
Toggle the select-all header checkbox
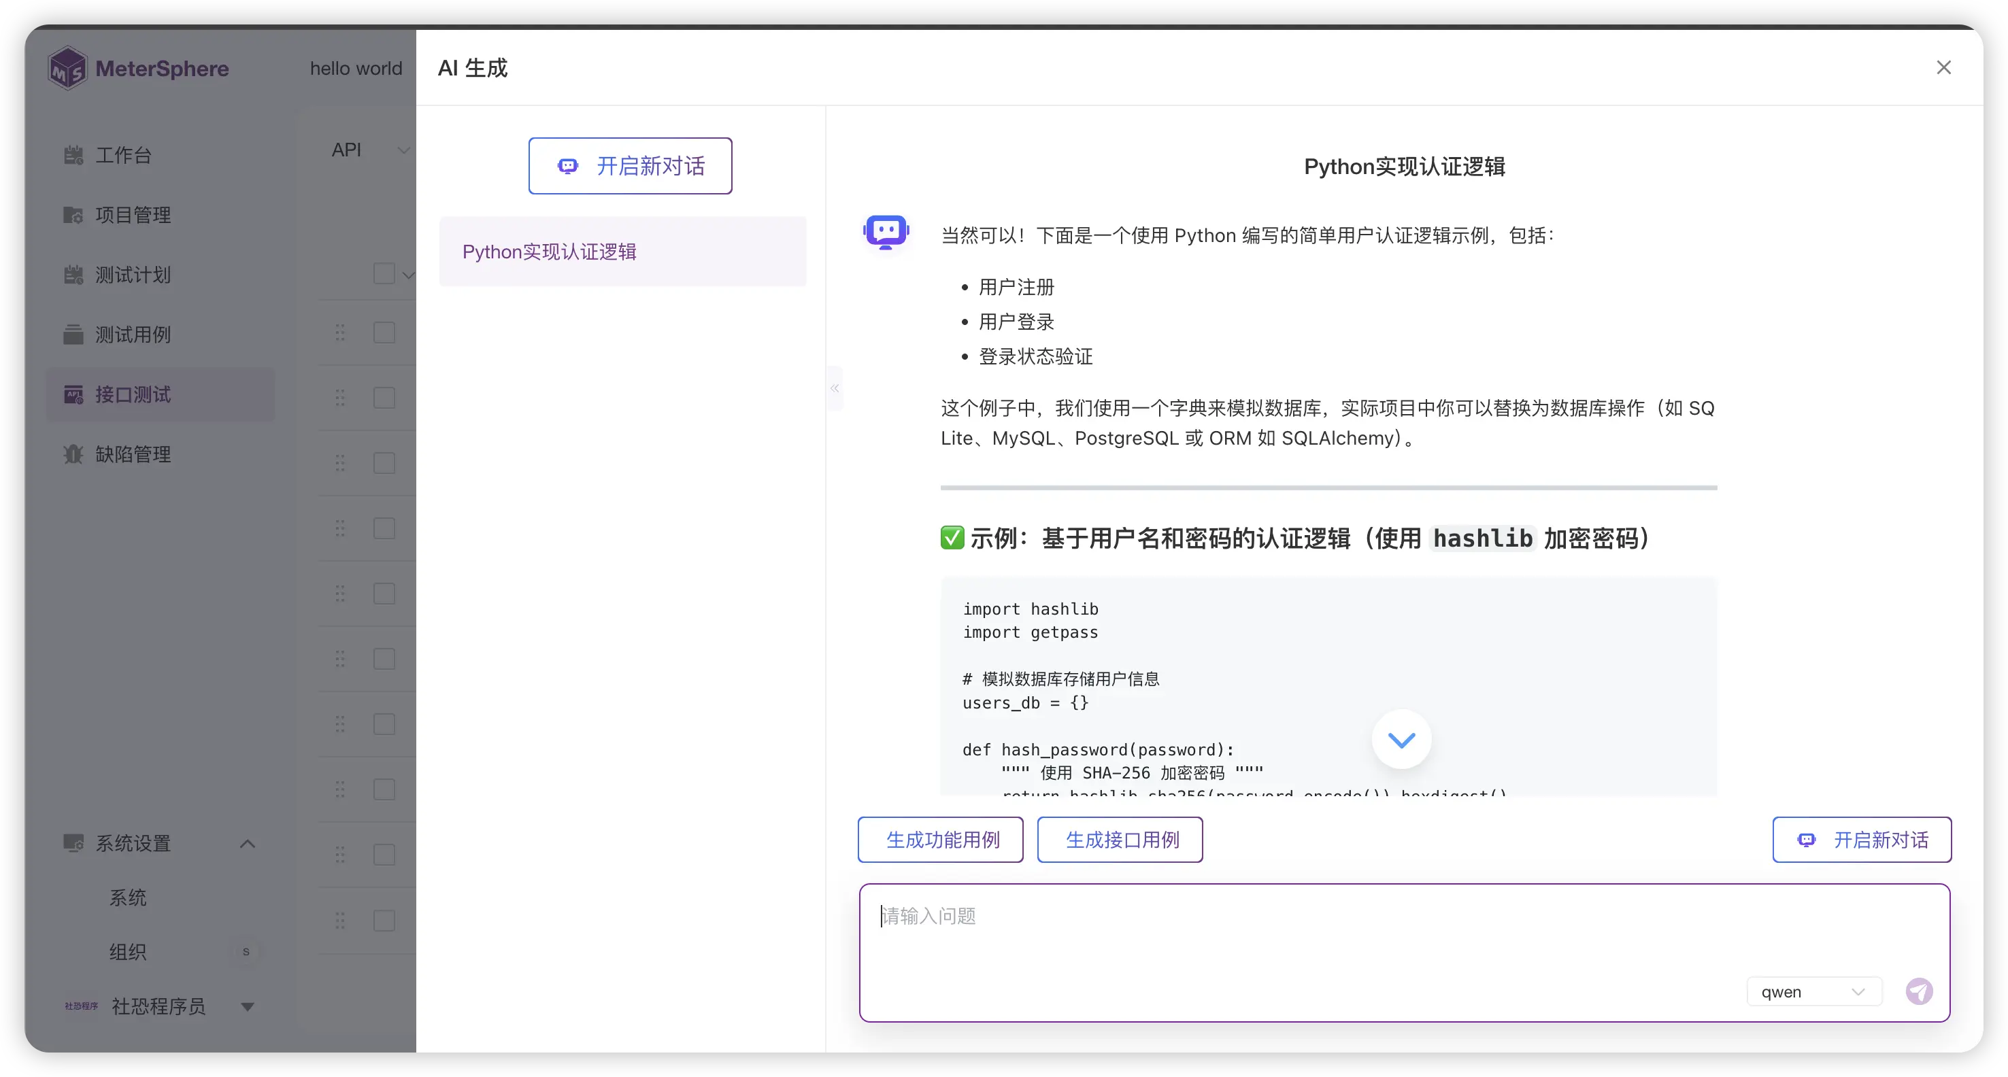384,273
